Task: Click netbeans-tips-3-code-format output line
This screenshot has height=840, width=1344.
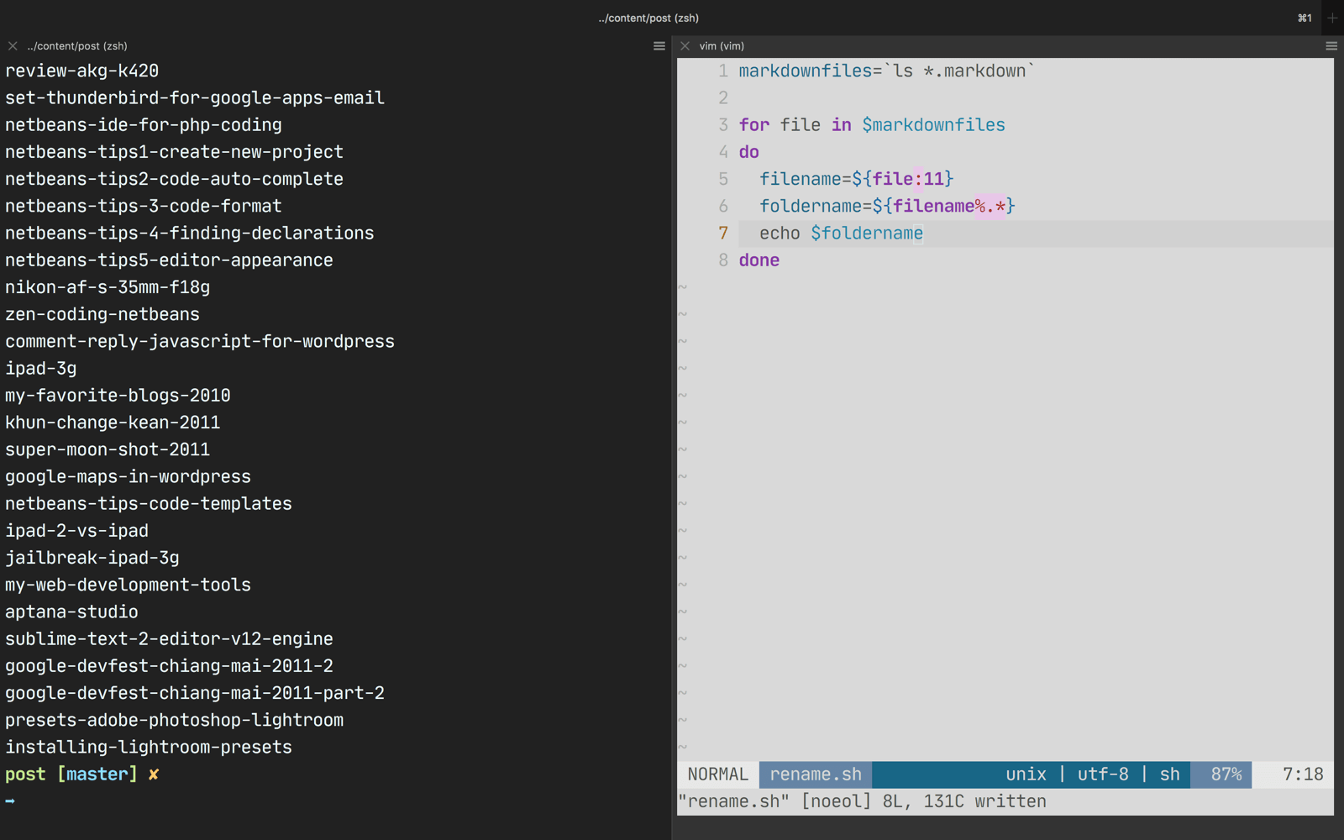Action: [x=144, y=206]
